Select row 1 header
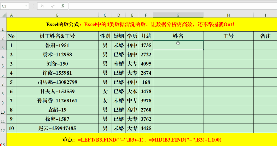The image size is (277, 146). (3, 24)
